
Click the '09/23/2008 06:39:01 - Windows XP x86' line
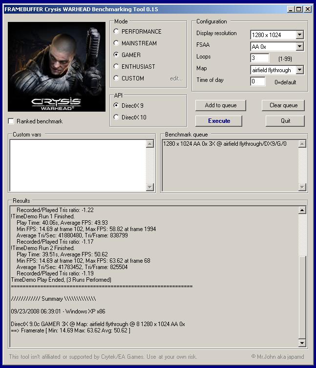click(x=58, y=311)
